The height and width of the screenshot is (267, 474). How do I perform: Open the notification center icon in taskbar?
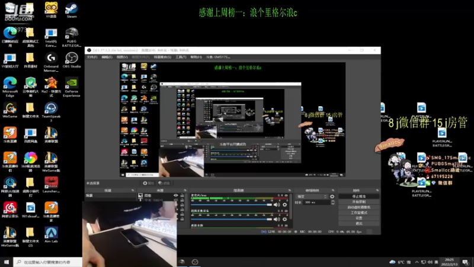pos(465,262)
